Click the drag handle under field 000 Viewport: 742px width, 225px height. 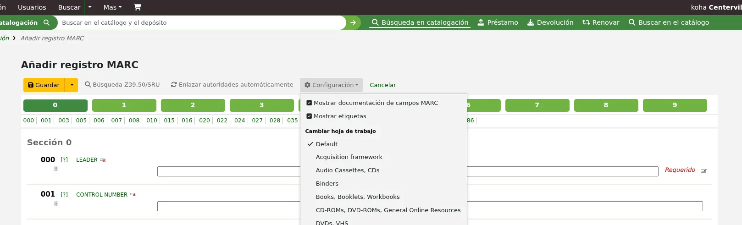pos(56,169)
